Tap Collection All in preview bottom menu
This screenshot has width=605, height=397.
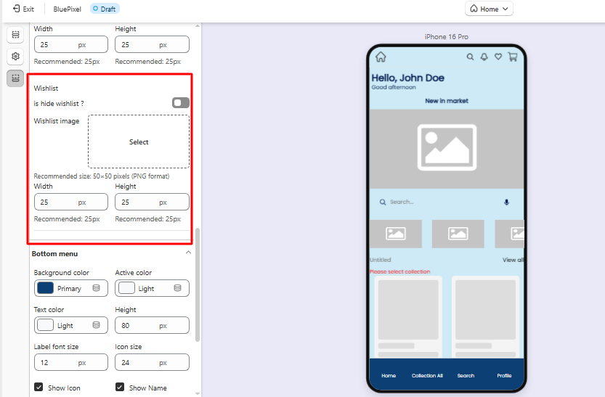pos(427,376)
